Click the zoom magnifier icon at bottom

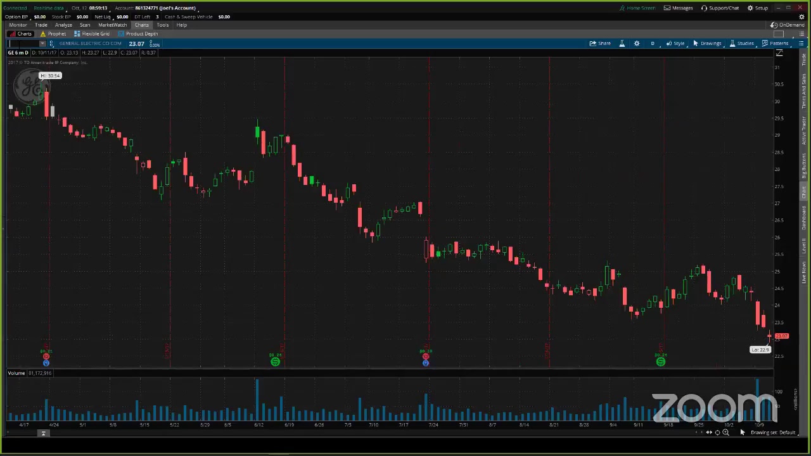(x=725, y=433)
